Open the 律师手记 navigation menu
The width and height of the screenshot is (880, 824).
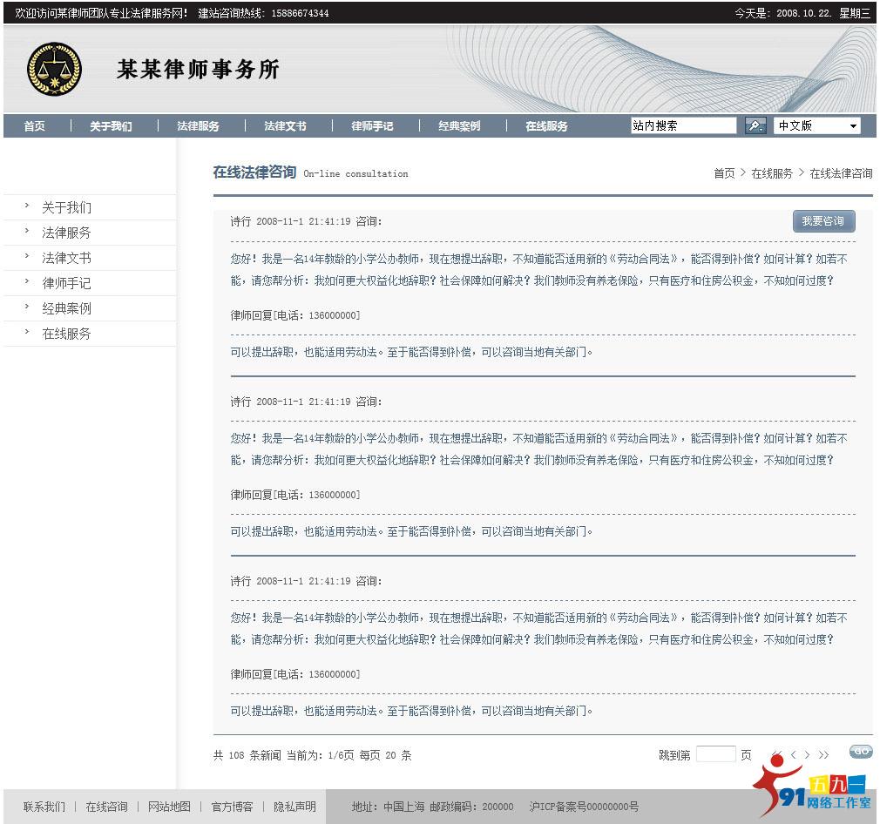coord(372,125)
